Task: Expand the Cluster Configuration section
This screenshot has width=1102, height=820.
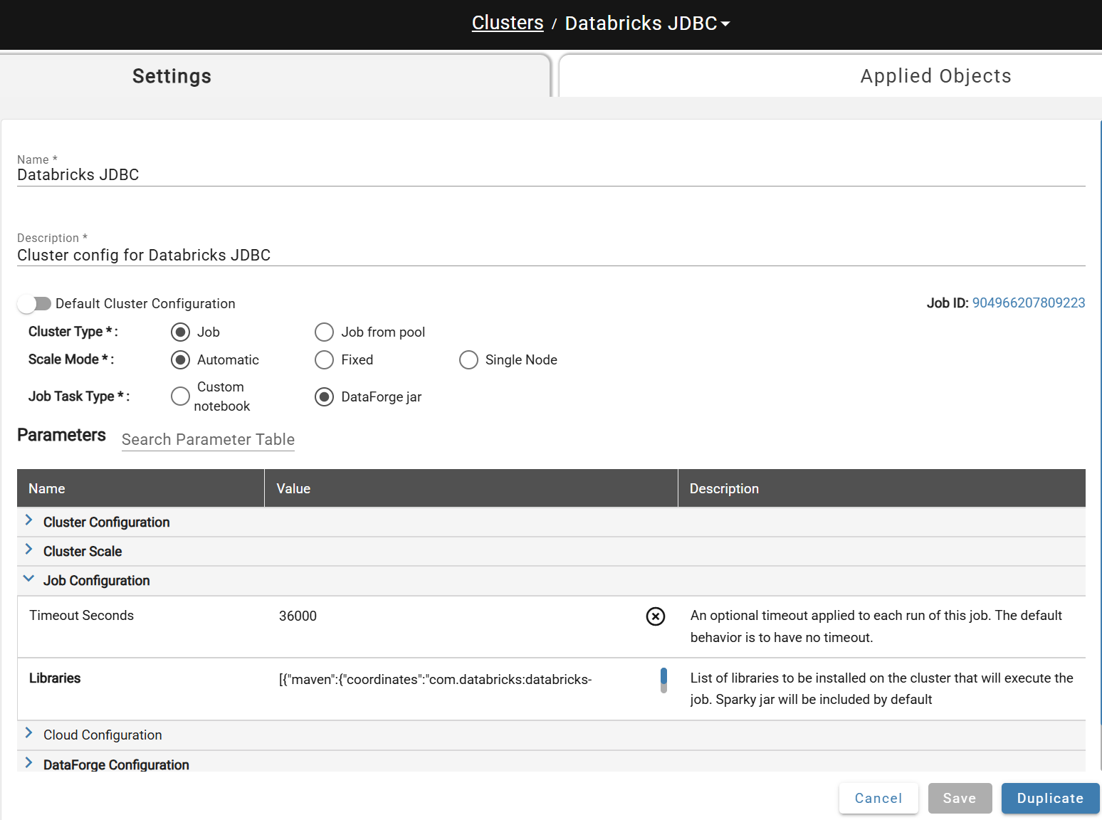Action: click(28, 520)
